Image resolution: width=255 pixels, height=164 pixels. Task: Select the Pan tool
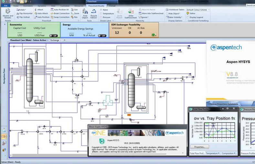74,17
